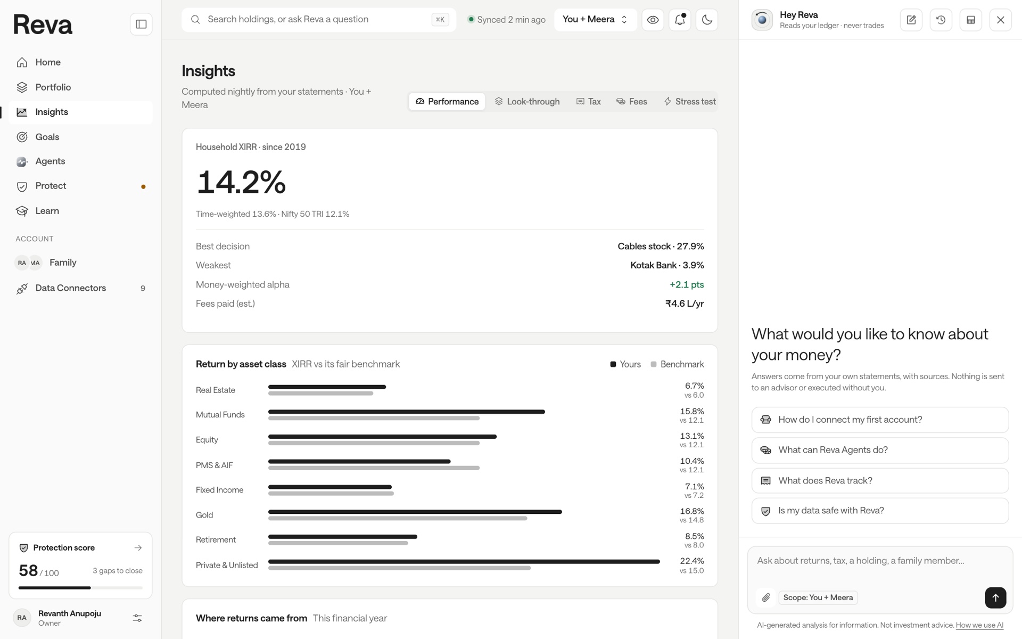Screen dimensions: 1022x639
Task: Switch to the Fees tab
Action: [632, 102]
